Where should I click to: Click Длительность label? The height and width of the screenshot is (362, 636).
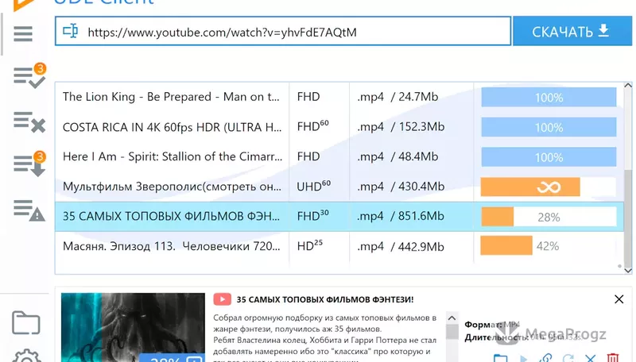point(498,337)
